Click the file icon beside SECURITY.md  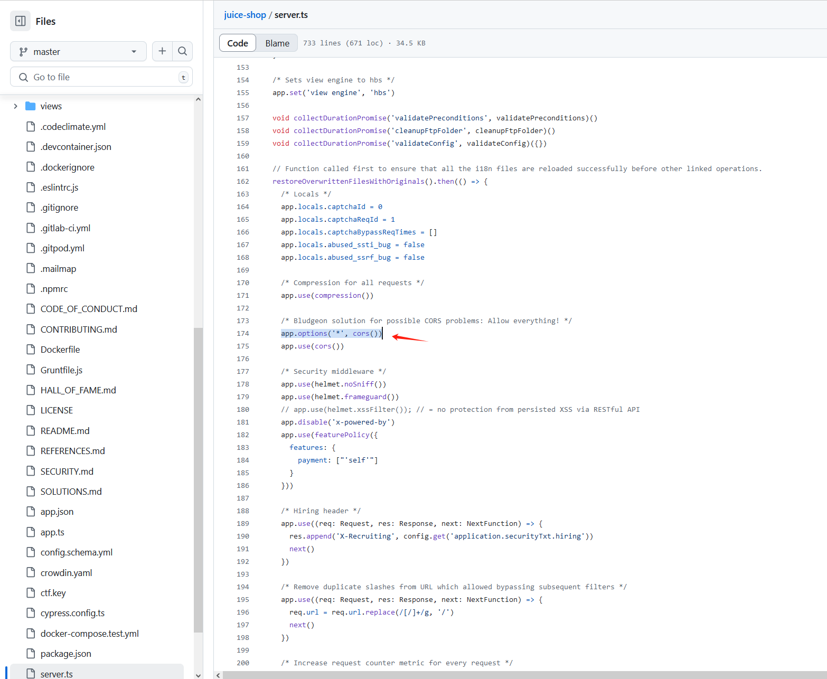tap(31, 471)
